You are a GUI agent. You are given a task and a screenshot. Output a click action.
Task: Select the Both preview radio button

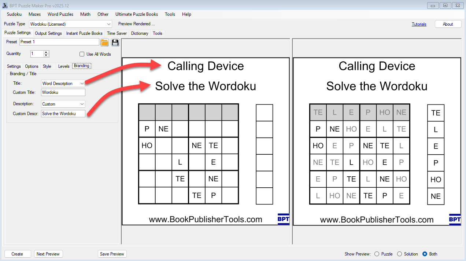click(x=425, y=254)
